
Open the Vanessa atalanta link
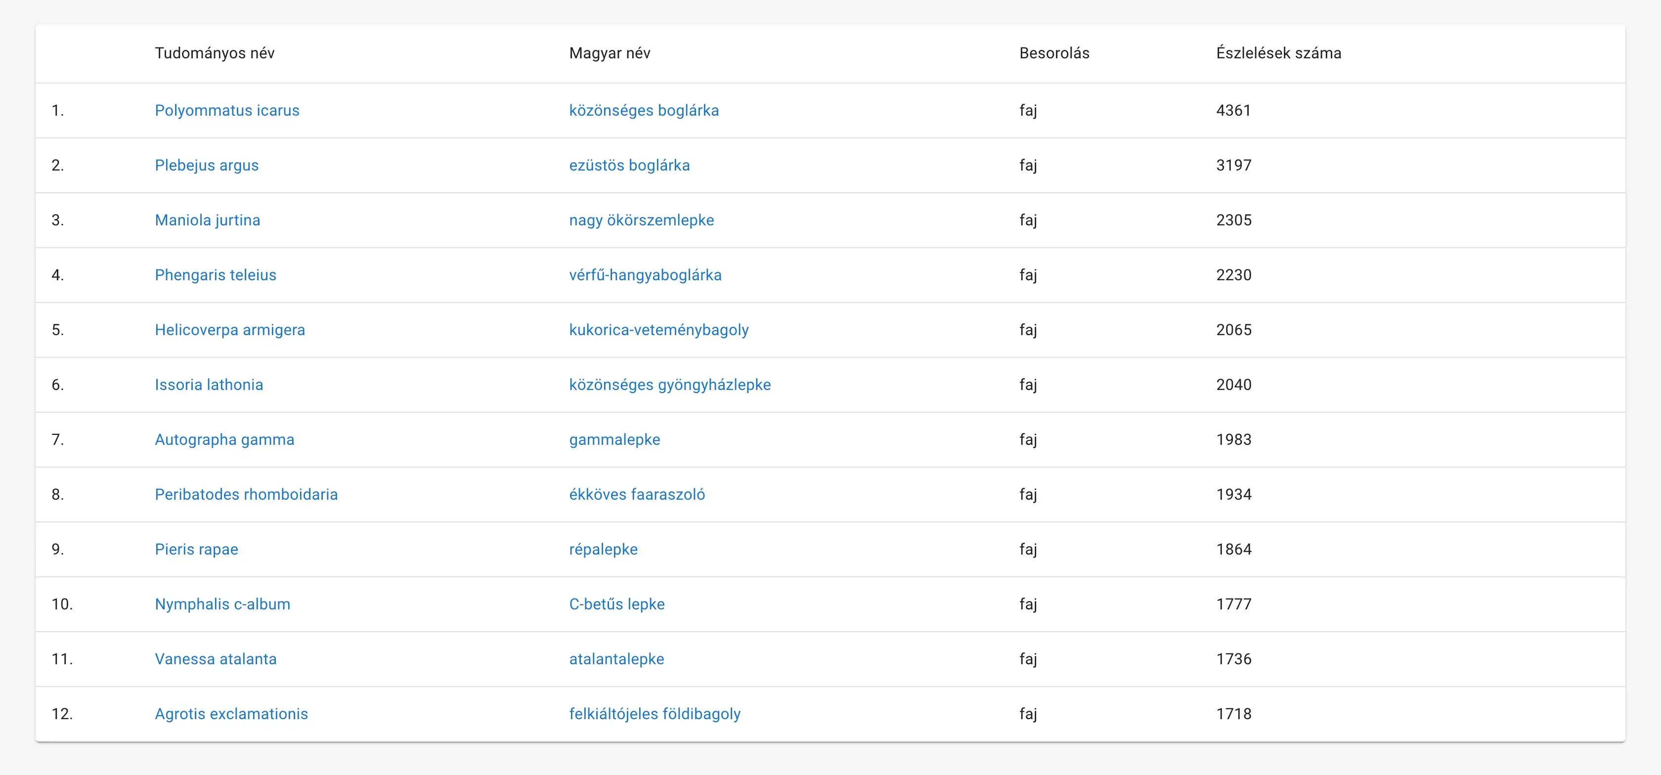[x=216, y=658]
